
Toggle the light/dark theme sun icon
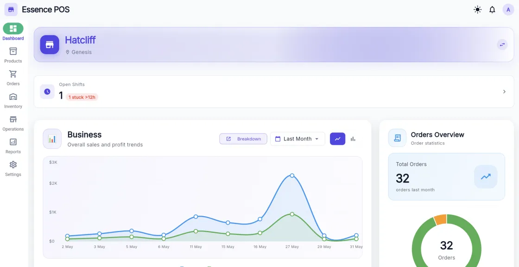tap(477, 10)
